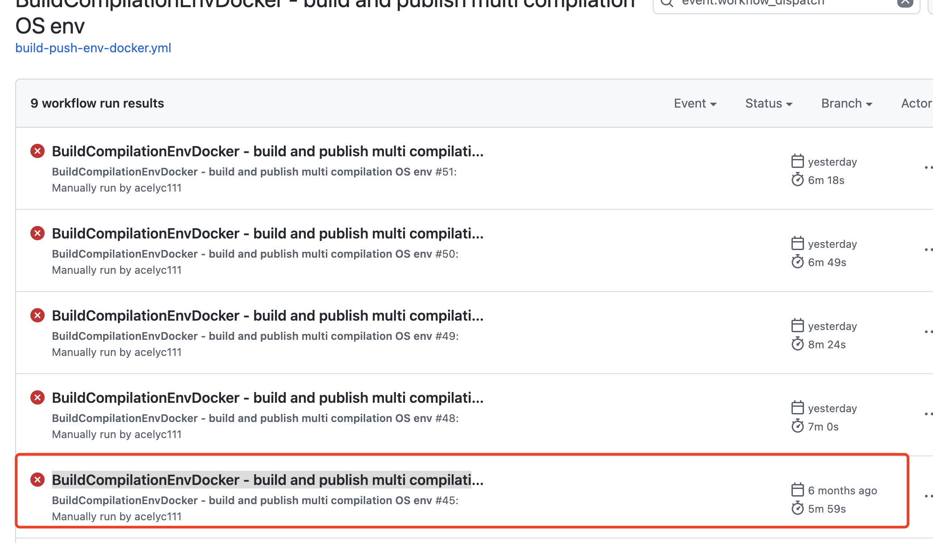Image resolution: width=933 pixels, height=543 pixels.
Task: Click the calendar icon next to '6 months ago'
Action: tap(798, 490)
